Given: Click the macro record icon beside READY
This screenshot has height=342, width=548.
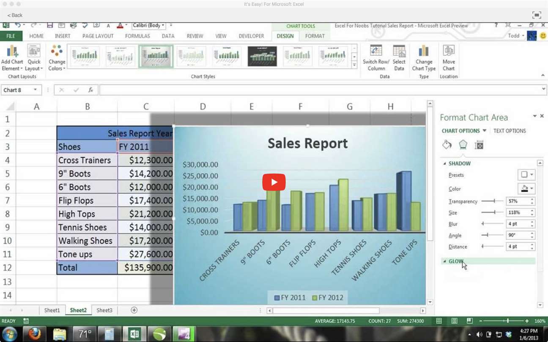Looking at the screenshot, I should coord(26,321).
